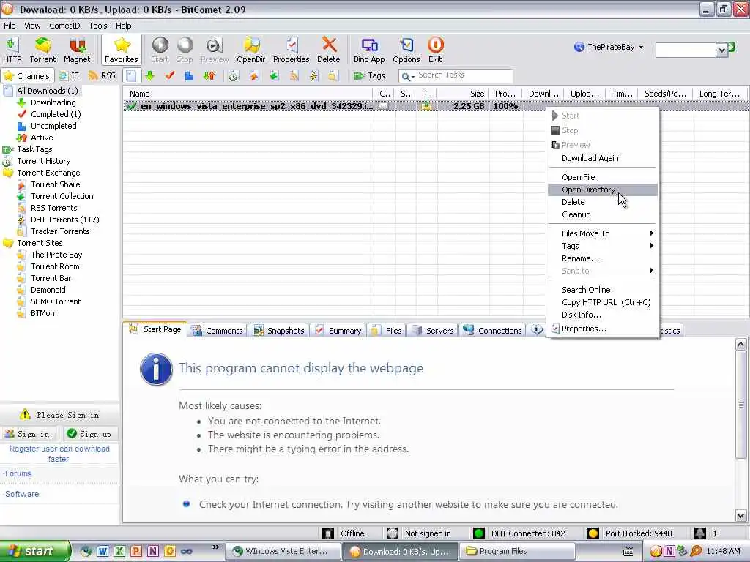The height and width of the screenshot is (562, 750).
Task: Click the Magnet link toolbar icon
Action: pyautogui.click(x=76, y=50)
